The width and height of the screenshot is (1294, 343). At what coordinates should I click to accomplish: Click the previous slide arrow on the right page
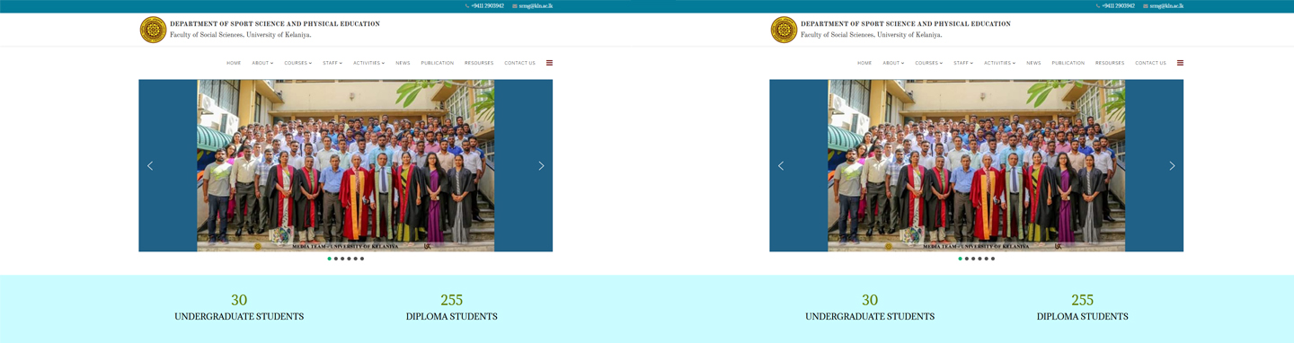point(781,165)
